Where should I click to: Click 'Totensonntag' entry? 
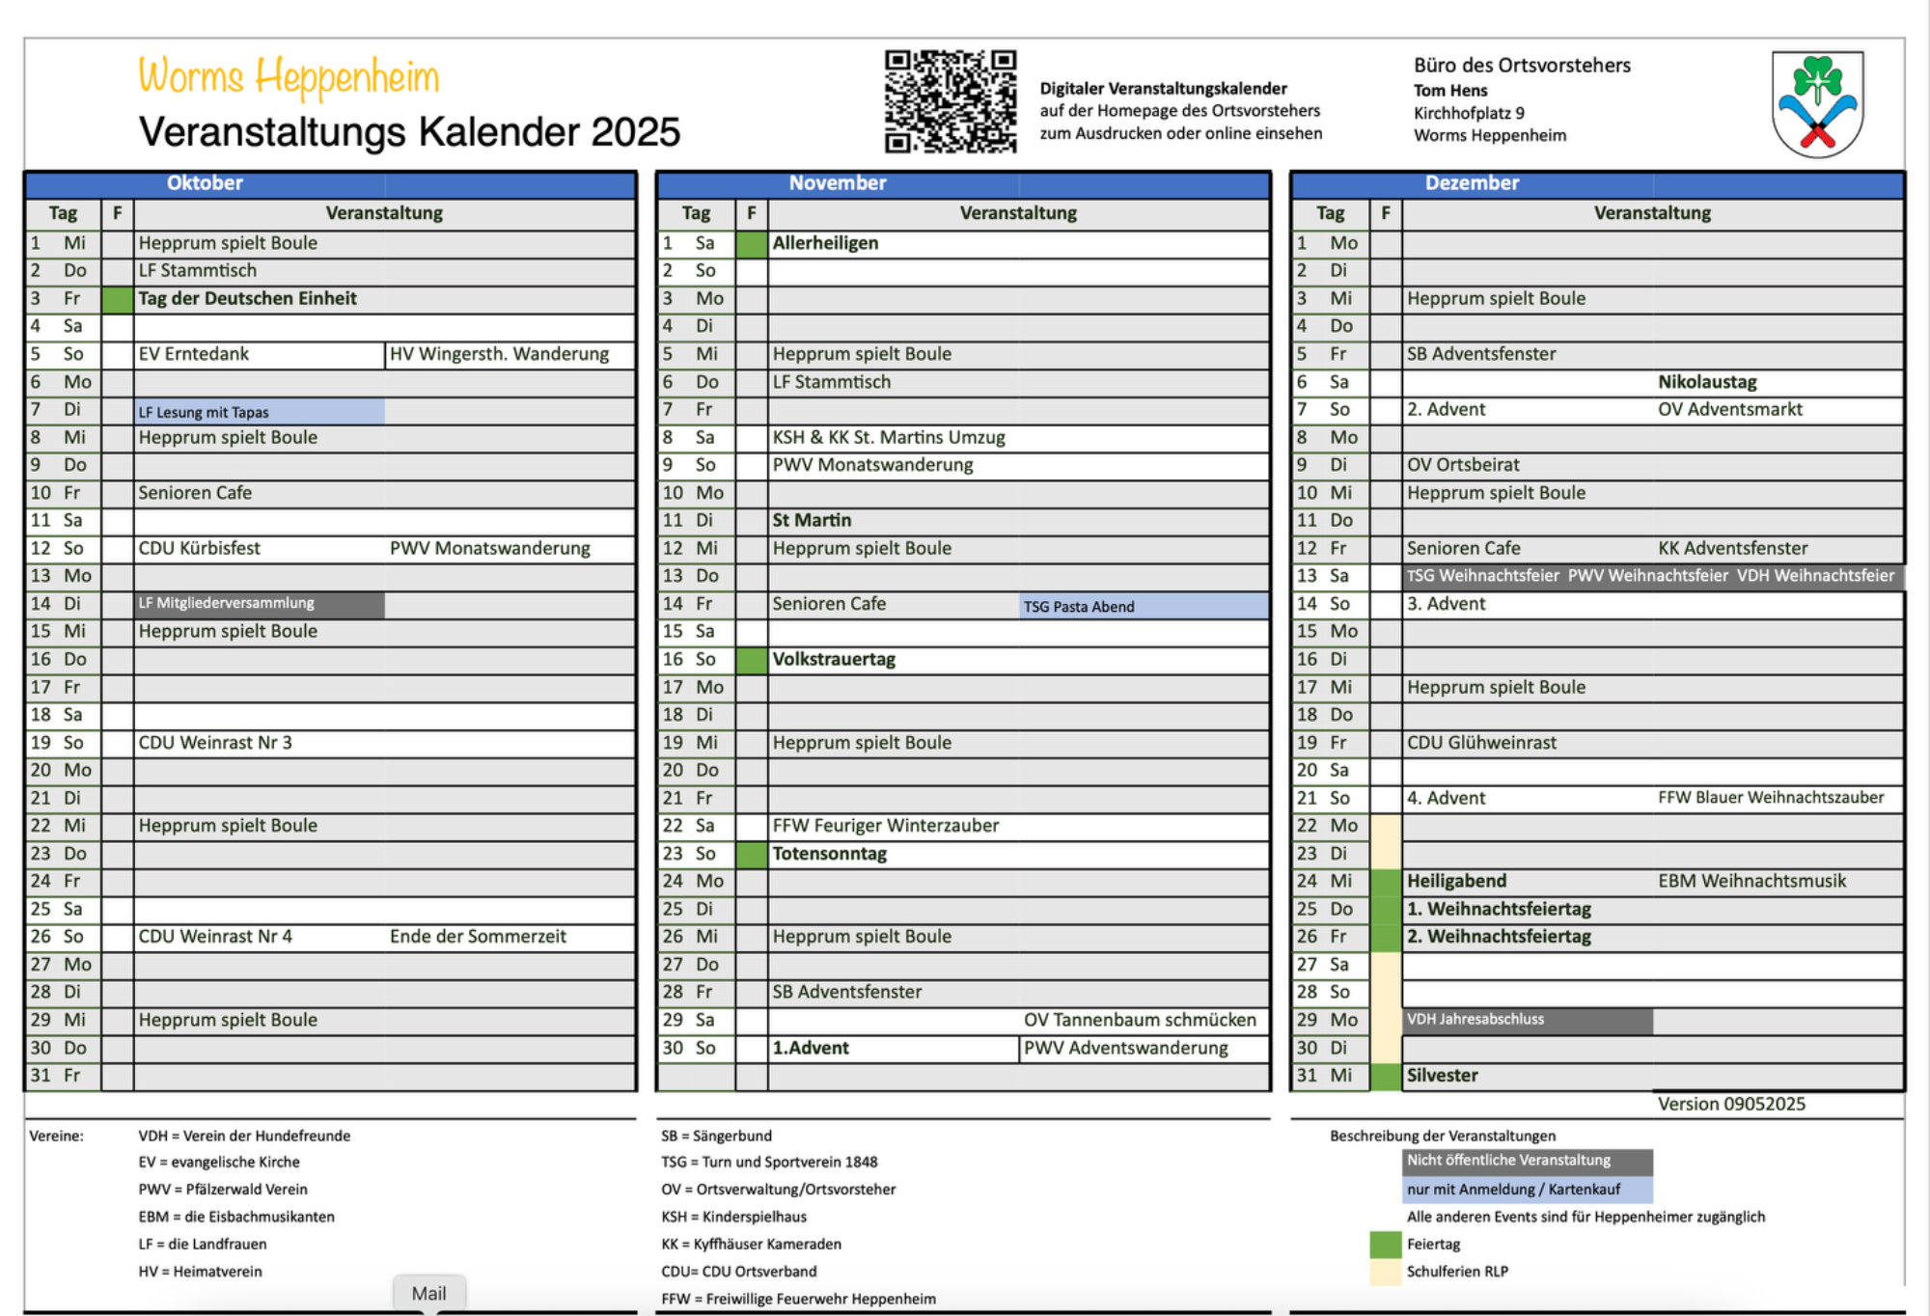click(829, 854)
